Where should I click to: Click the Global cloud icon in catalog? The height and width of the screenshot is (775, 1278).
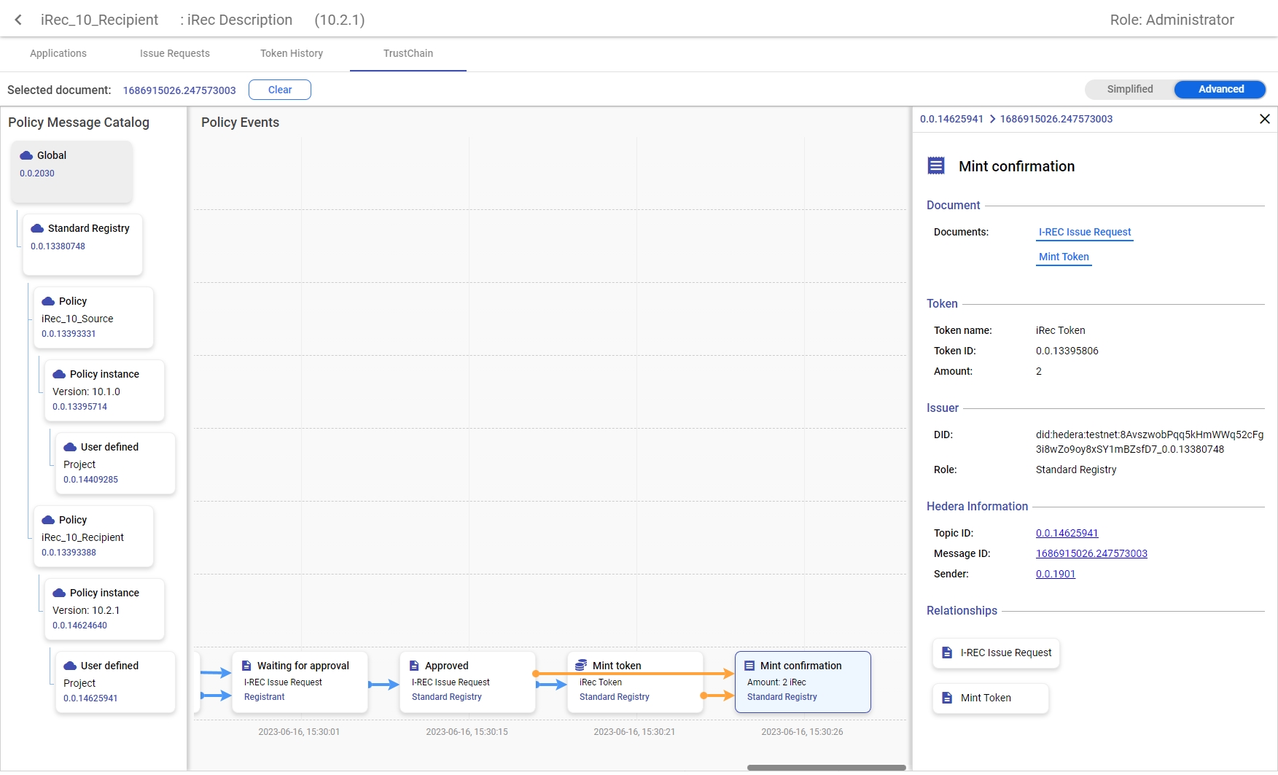point(26,155)
